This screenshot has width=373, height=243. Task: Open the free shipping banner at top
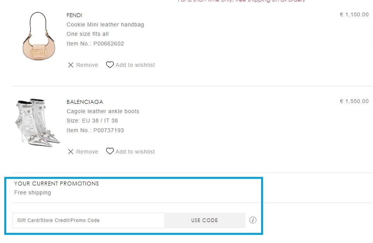coord(241,1)
